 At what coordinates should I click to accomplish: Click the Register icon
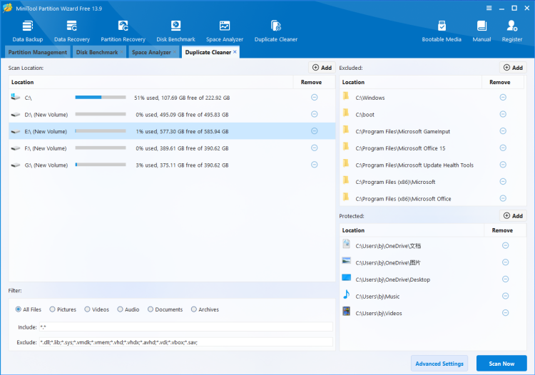[x=511, y=31]
